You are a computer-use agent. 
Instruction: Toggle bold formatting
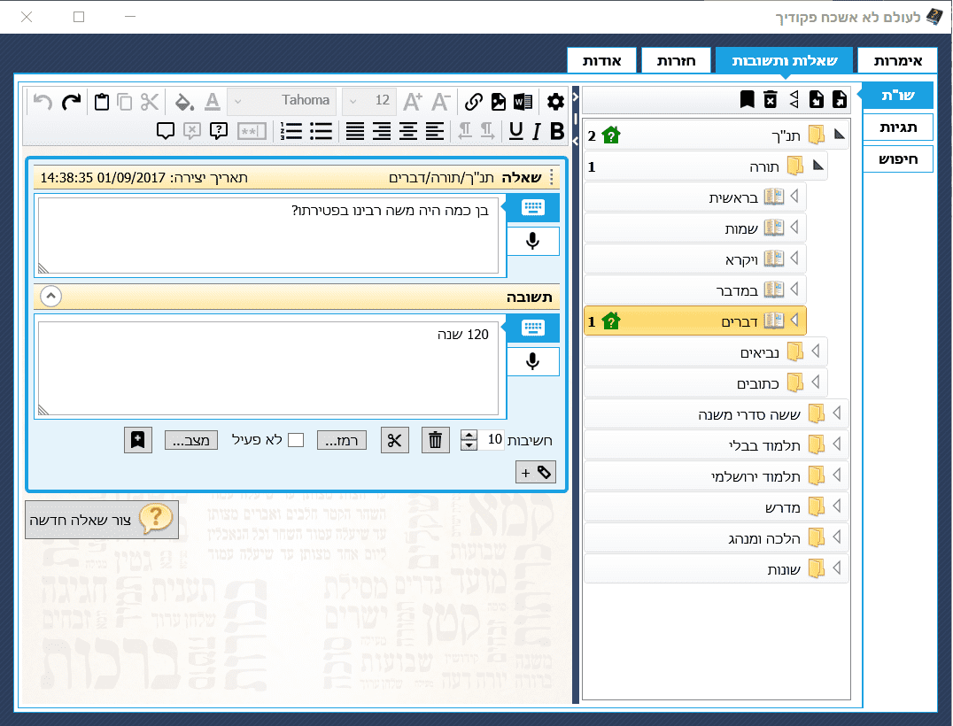tap(557, 131)
